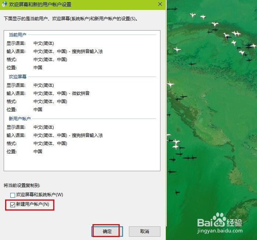The height and width of the screenshot is (240, 257).
Task: Click the dialog globe icon in title bar
Action: coord(4,4)
